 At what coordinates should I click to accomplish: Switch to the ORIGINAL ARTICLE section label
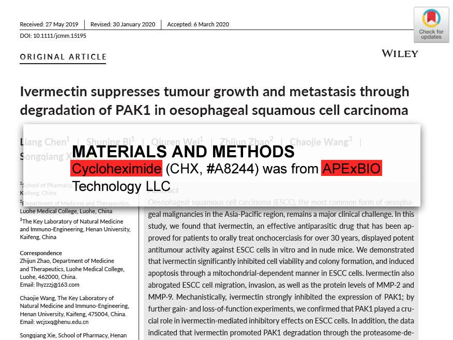63,57
